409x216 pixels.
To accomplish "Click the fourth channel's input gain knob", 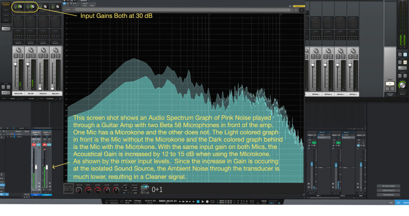I will pos(58,6).
